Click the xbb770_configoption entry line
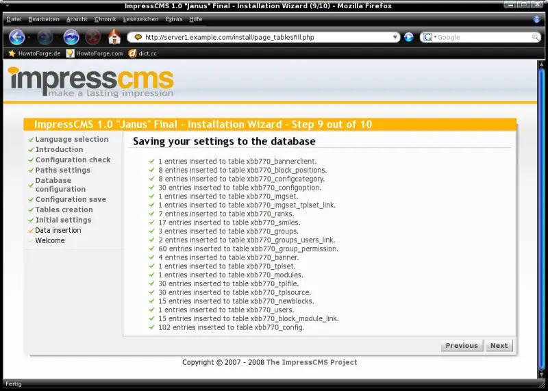This screenshot has width=548, height=391. coord(240,188)
